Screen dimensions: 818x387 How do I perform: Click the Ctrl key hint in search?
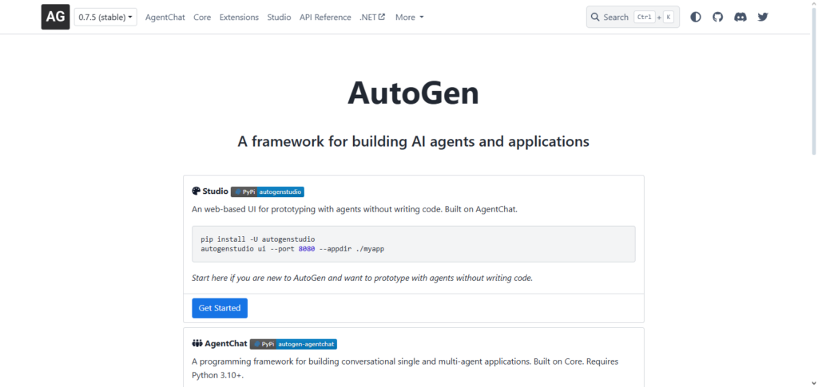pyautogui.click(x=645, y=18)
